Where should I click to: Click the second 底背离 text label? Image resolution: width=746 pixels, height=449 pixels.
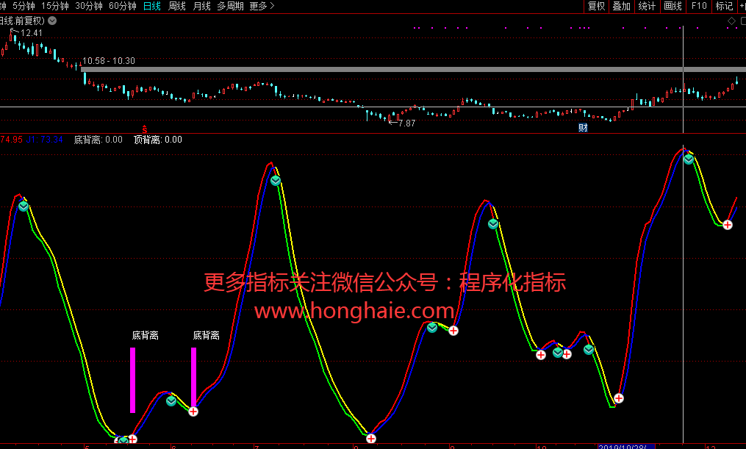[207, 335]
